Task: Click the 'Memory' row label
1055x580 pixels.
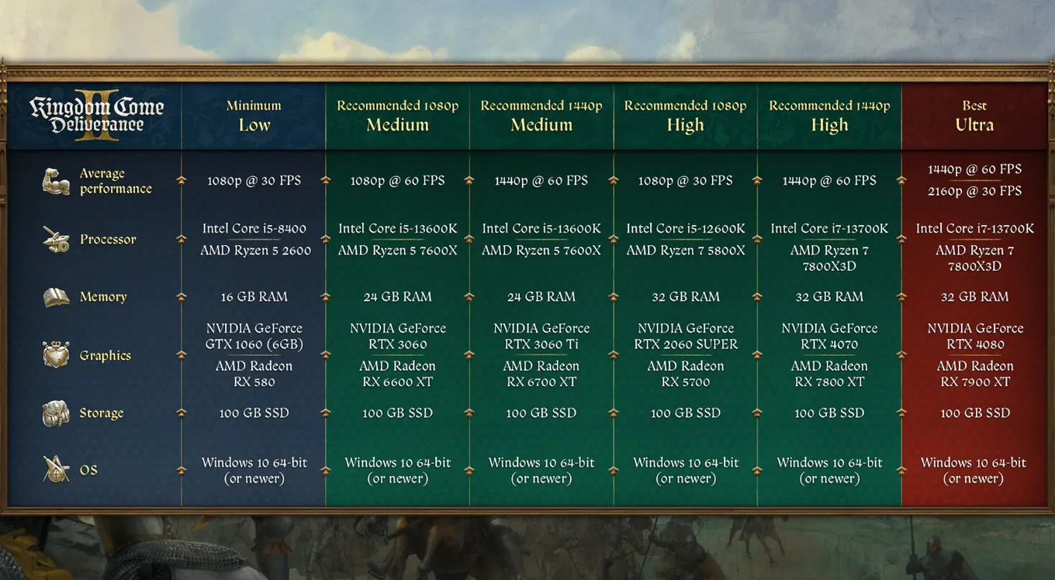Action: pyautogui.click(x=103, y=297)
